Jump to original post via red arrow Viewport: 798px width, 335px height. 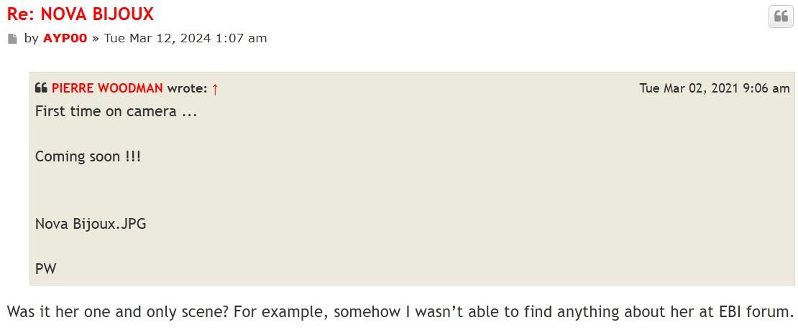(215, 89)
